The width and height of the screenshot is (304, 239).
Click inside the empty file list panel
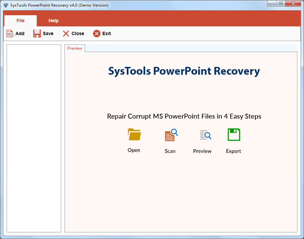click(x=33, y=139)
